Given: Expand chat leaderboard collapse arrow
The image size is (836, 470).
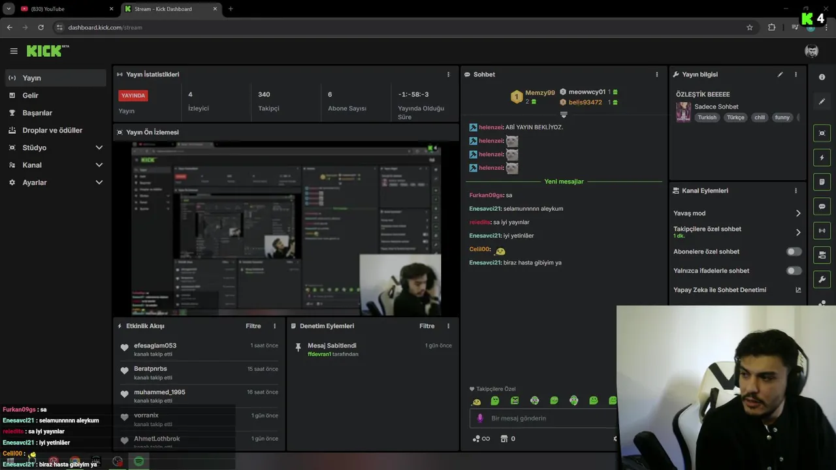Looking at the screenshot, I should pyautogui.click(x=564, y=114).
